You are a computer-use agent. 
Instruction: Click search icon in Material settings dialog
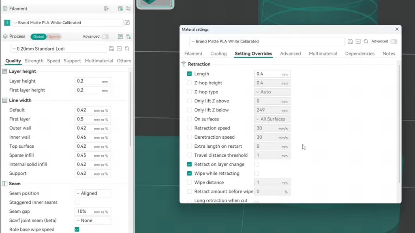tap(366, 41)
